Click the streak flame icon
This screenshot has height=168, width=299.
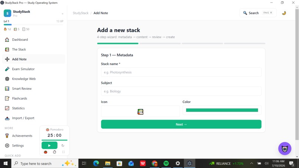(5, 29)
